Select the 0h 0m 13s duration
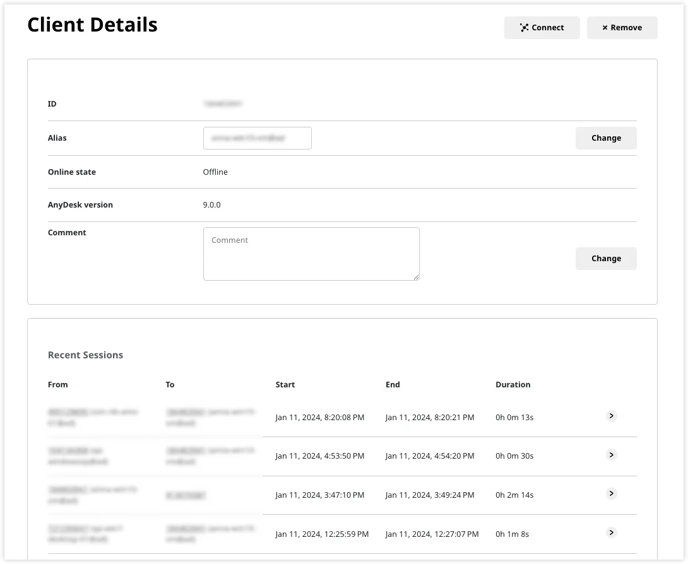 [514, 418]
